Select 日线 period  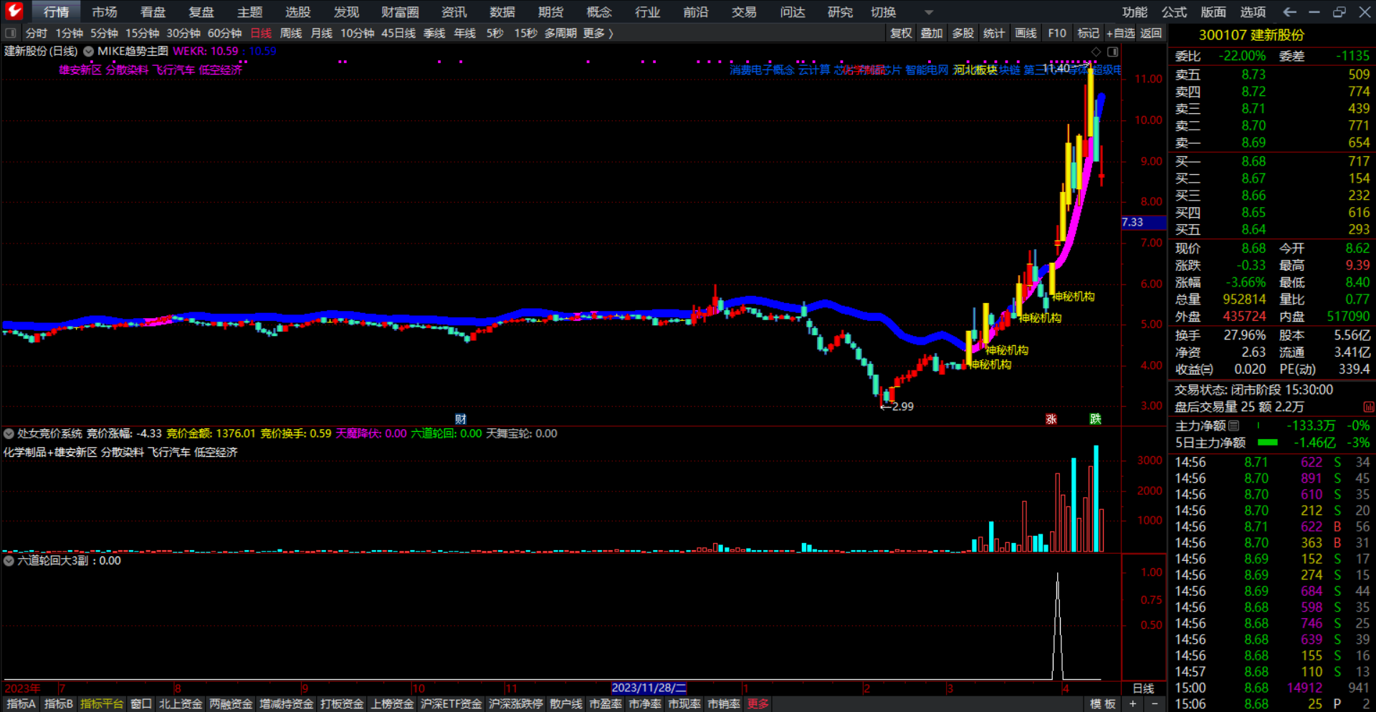(x=261, y=33)
